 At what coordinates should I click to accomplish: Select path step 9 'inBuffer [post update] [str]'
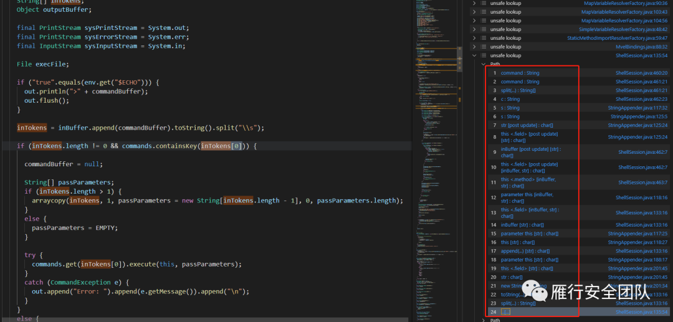click(530, 152)
